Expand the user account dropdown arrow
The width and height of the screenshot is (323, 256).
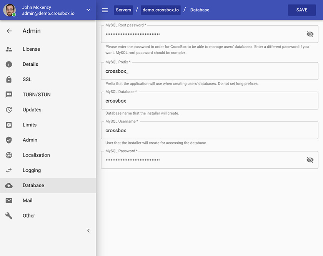tap(88, 10)
